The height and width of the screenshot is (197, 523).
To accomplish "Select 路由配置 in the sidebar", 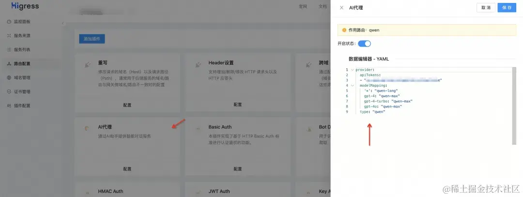I will [x=22, y=64].
